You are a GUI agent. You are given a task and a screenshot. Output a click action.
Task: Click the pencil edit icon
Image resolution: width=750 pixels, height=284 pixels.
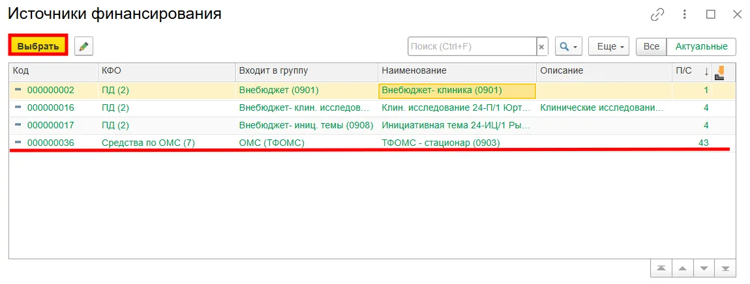coord(83,46)
